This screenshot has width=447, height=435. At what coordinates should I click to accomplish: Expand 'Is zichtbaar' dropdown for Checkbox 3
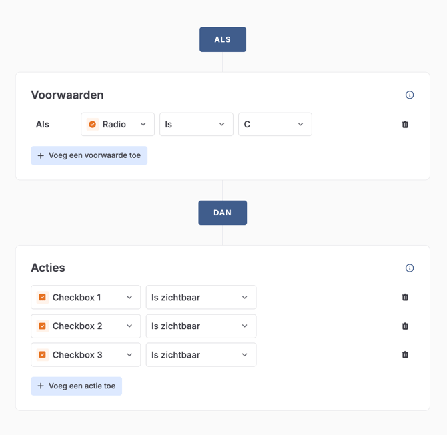[x=201, y=355]
